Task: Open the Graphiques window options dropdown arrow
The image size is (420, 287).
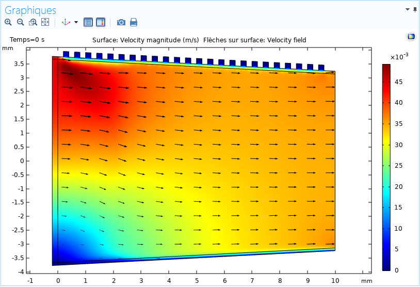Action: pos(408,10)
